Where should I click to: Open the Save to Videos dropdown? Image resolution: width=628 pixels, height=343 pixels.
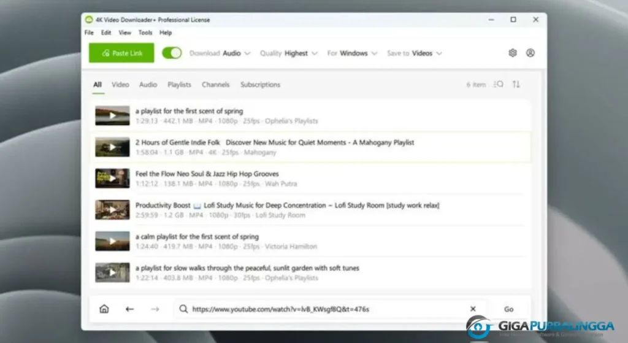coord(415,53)
